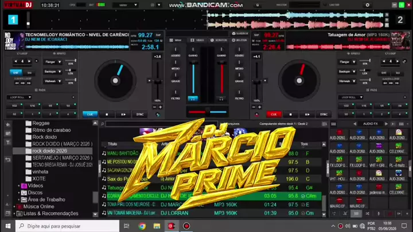413x232 pixels.
Task: Click the favorites star icon in browser sidebar
Action: pos(8,125)
